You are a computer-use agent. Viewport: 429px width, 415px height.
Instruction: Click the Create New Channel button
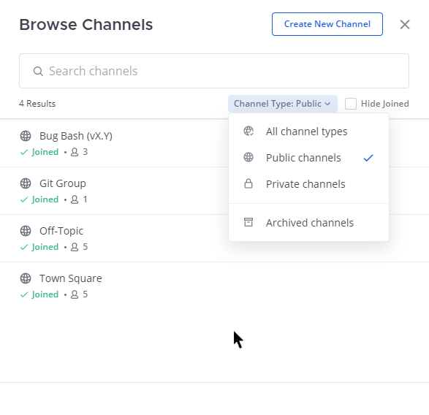[x=327, y=24]
